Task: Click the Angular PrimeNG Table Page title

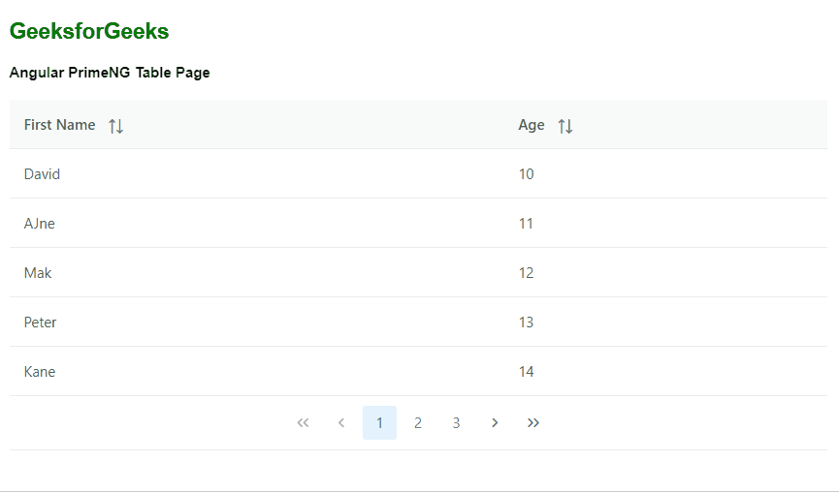Action: tap(110, 73)
